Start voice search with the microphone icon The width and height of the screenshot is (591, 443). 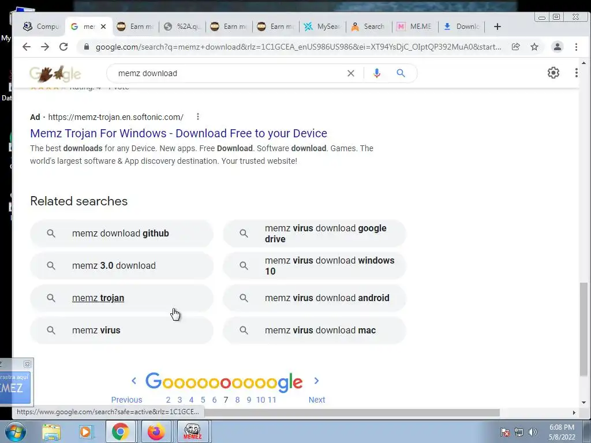click(x=376, y=73)
